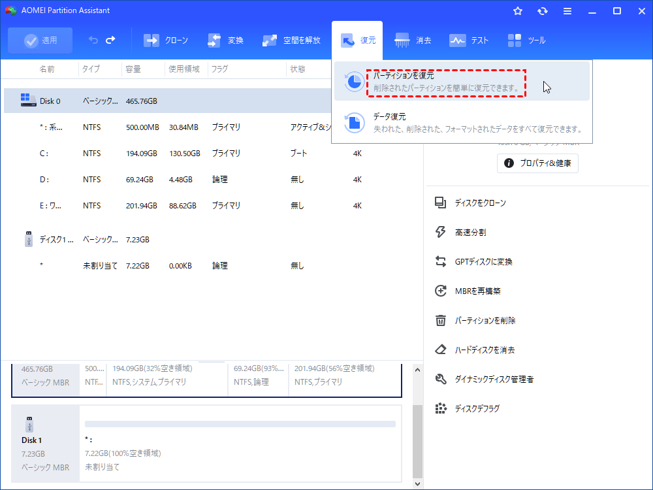The width and height of the screenshot is (653, 490).
Task: Click the 500MB partition block in disk map
Action: [x=93, y=379]
